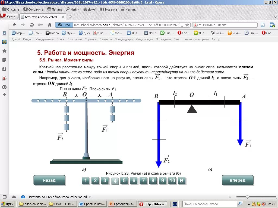Screen dimensions: 278x208
Task: Click the desktop search magnifier
Action: point(240,204)
